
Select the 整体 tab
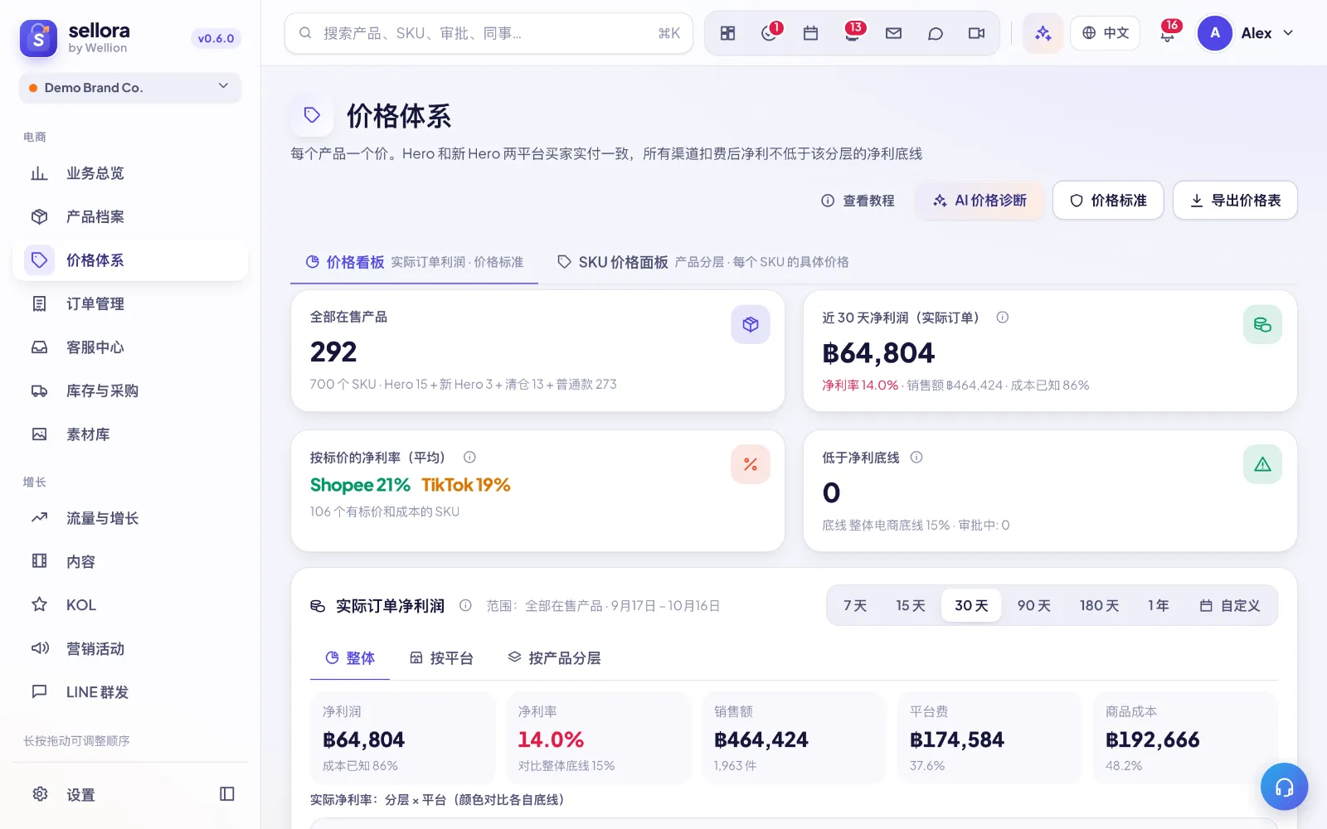(350, 658)
